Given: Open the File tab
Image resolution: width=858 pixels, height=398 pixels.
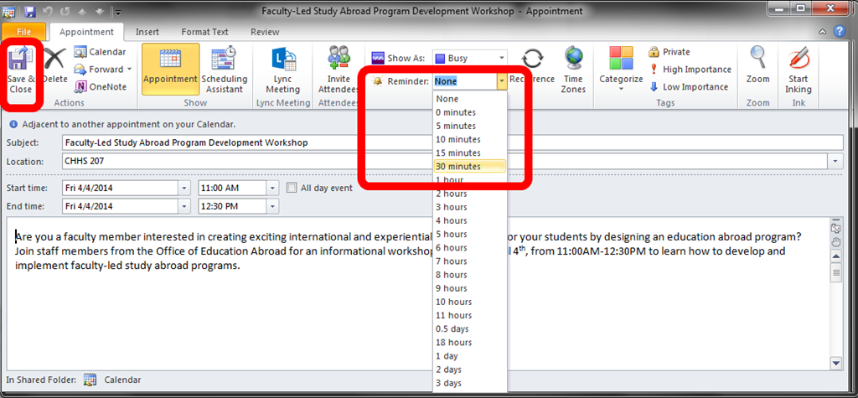Looking at the screenshot, I should (x=24, y=32).
